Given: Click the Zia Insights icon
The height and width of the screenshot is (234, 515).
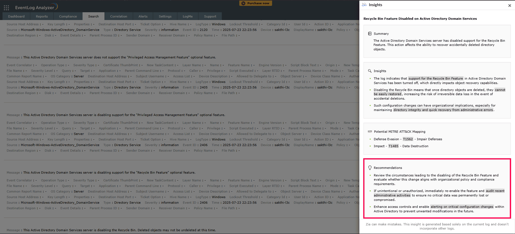Looking at the screenshot, I should click(x=364, y=5).
